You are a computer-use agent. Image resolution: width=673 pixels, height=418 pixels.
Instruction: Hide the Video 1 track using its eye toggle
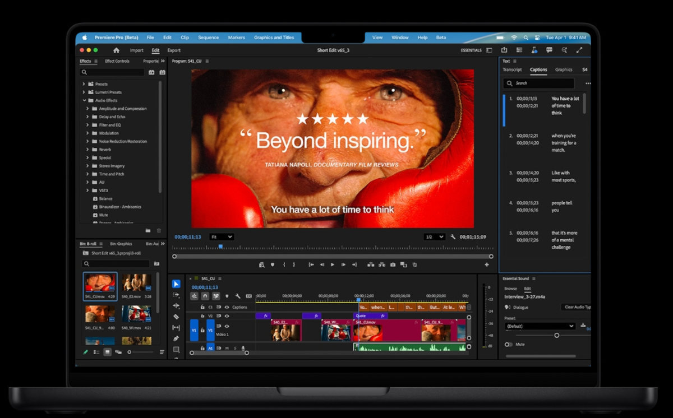[x=227, y=326]
